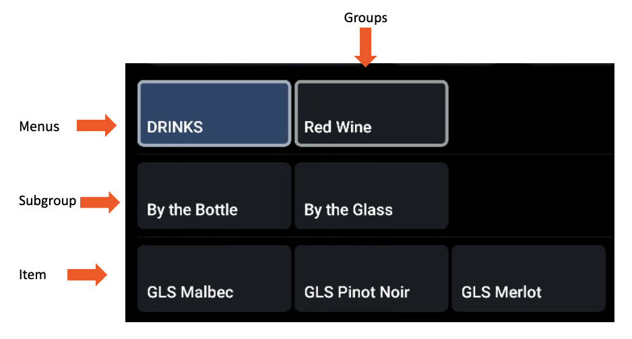Click the empty space right of Red Wine
632x339 pixels.
pyautogui.click(x=531, y=114)
